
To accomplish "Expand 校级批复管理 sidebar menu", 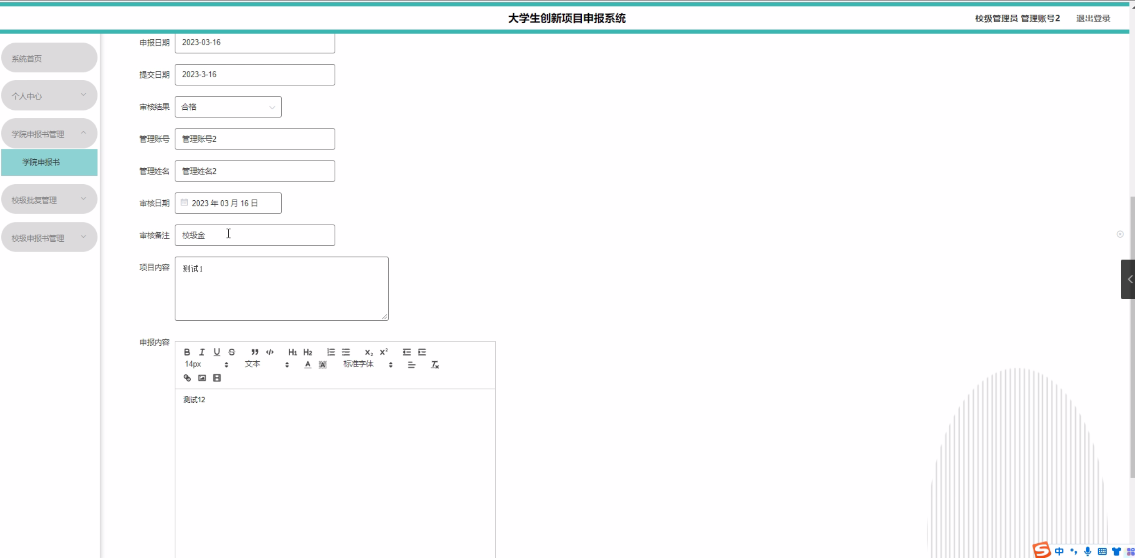I will [49, 200].
